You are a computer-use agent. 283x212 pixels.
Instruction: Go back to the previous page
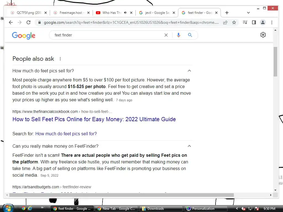pyautogui.click(x=11, y=23)
